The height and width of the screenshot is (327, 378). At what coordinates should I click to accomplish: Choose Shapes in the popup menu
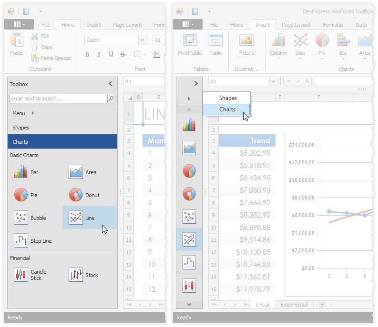coord(226,98)
